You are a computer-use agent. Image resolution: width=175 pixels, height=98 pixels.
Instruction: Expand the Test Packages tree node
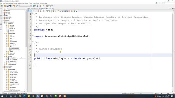(5, 55)
